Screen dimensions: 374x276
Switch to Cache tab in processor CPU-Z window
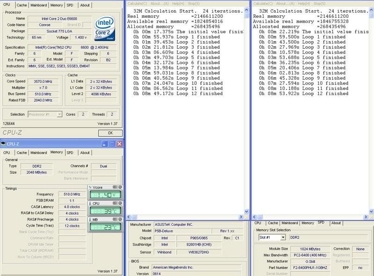tap(22, 5)
